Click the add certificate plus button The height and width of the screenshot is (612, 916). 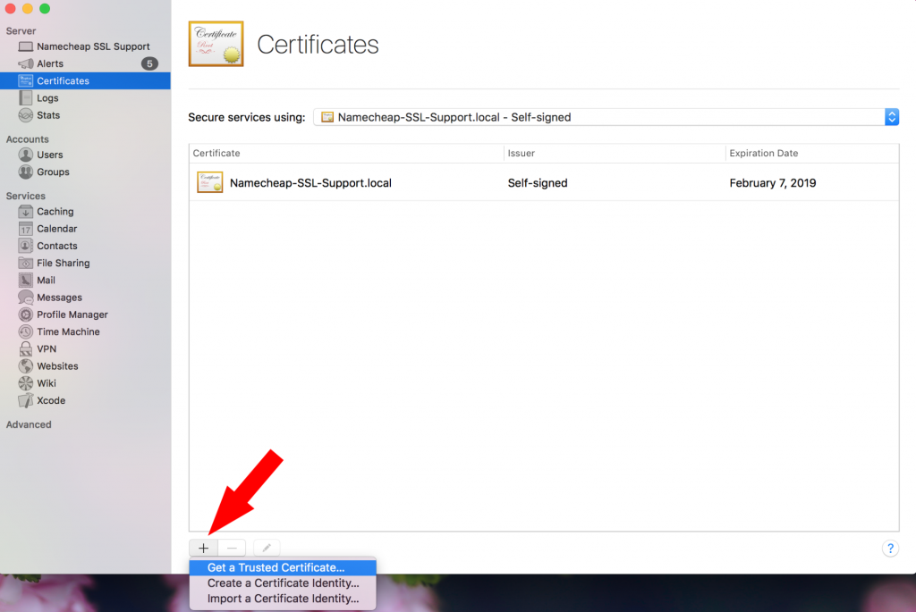203,547
